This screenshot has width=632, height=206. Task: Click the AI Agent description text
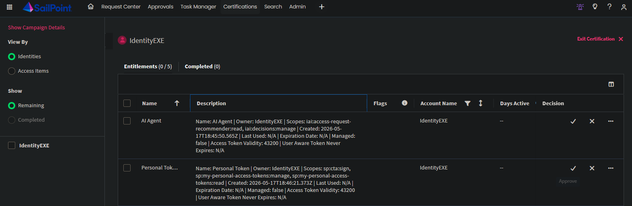[275, 136]
